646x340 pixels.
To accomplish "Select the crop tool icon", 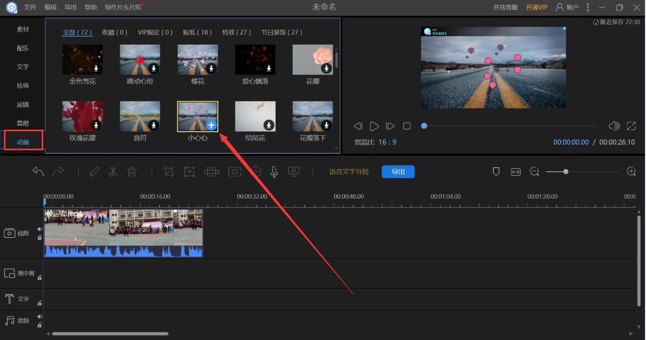I will click(x=169, y=172).
